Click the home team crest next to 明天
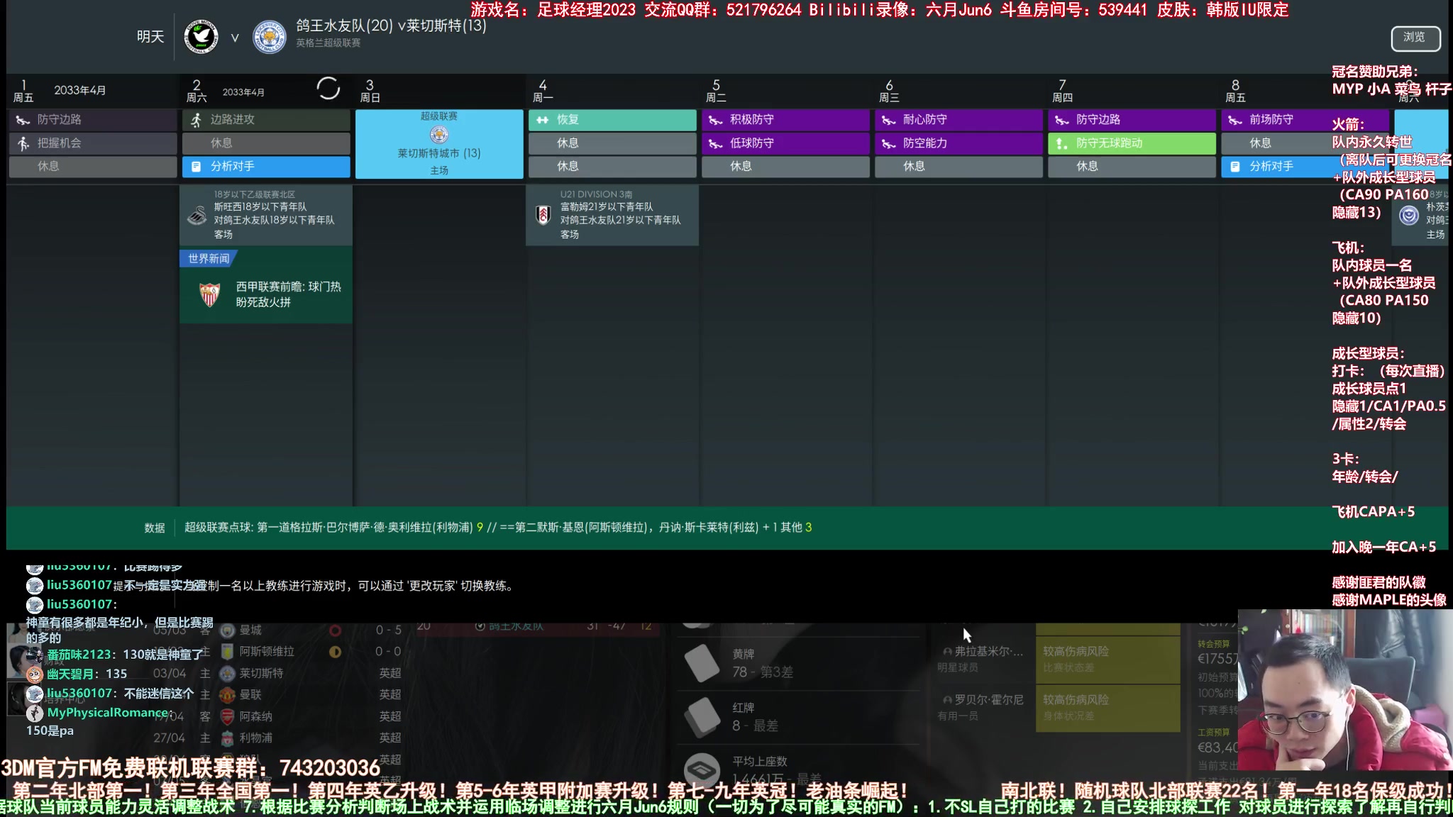Screen dimensions: 1453x817 click(x=201, y=37)
